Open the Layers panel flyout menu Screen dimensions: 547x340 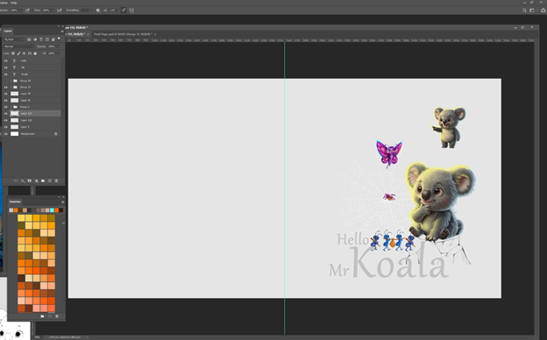point(62,31)
